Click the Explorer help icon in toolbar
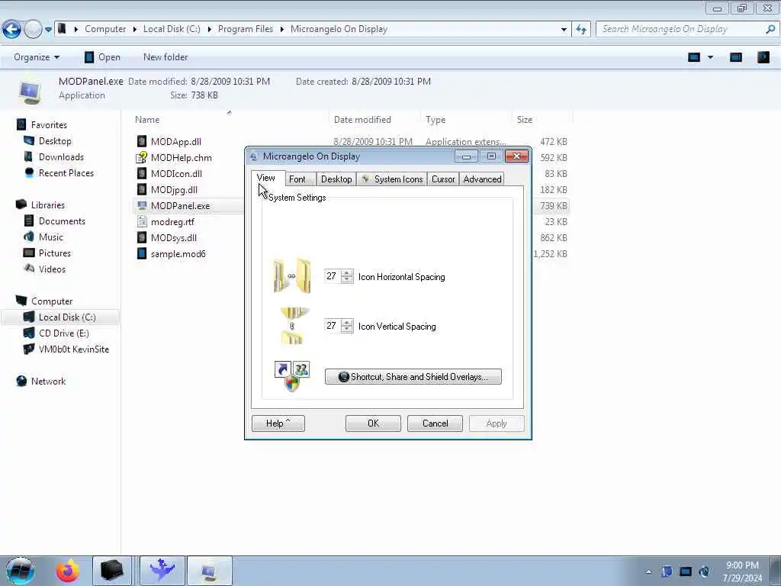781x586 pixels. point(763,57)
